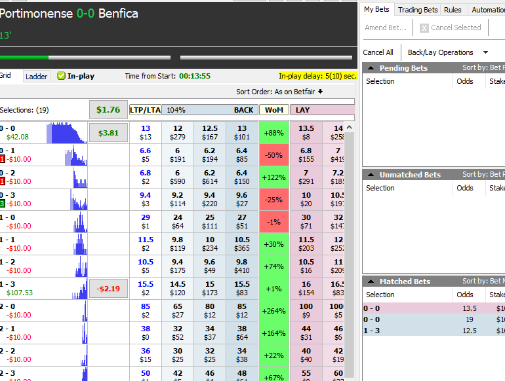Click the +88% WoM cell
The image size is (505, 381).
tap(274, 133)
